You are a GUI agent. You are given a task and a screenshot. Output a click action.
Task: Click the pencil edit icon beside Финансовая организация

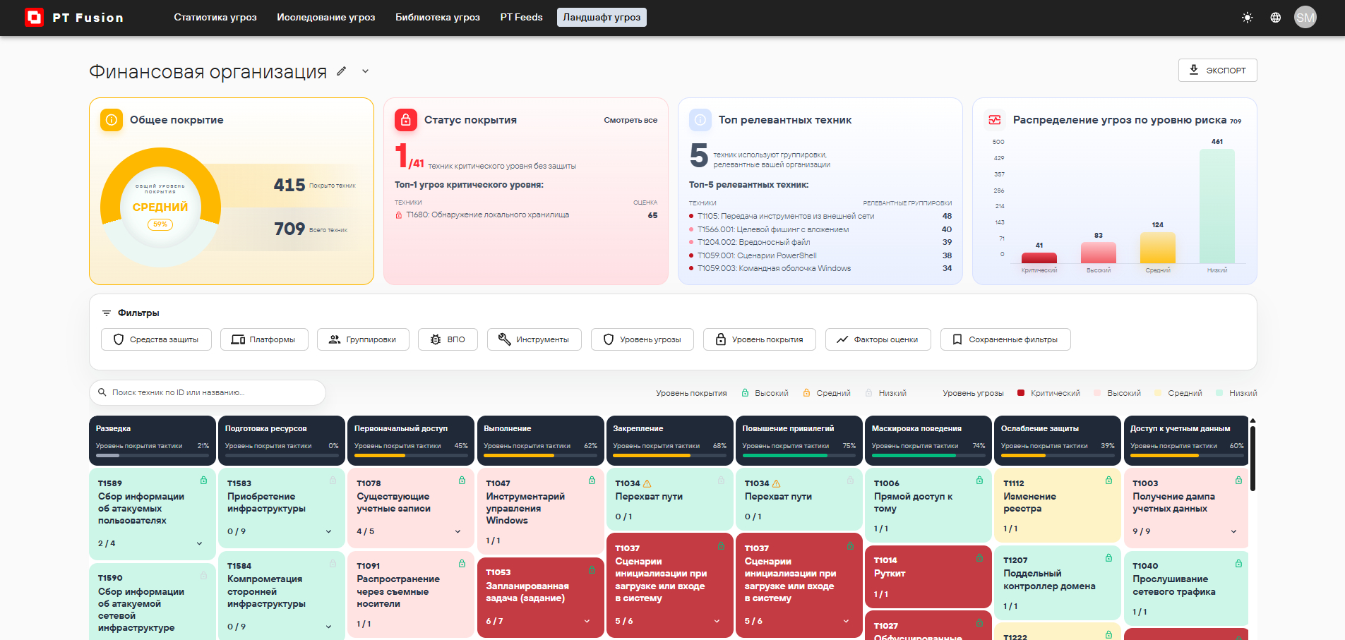tap(342, 71)
